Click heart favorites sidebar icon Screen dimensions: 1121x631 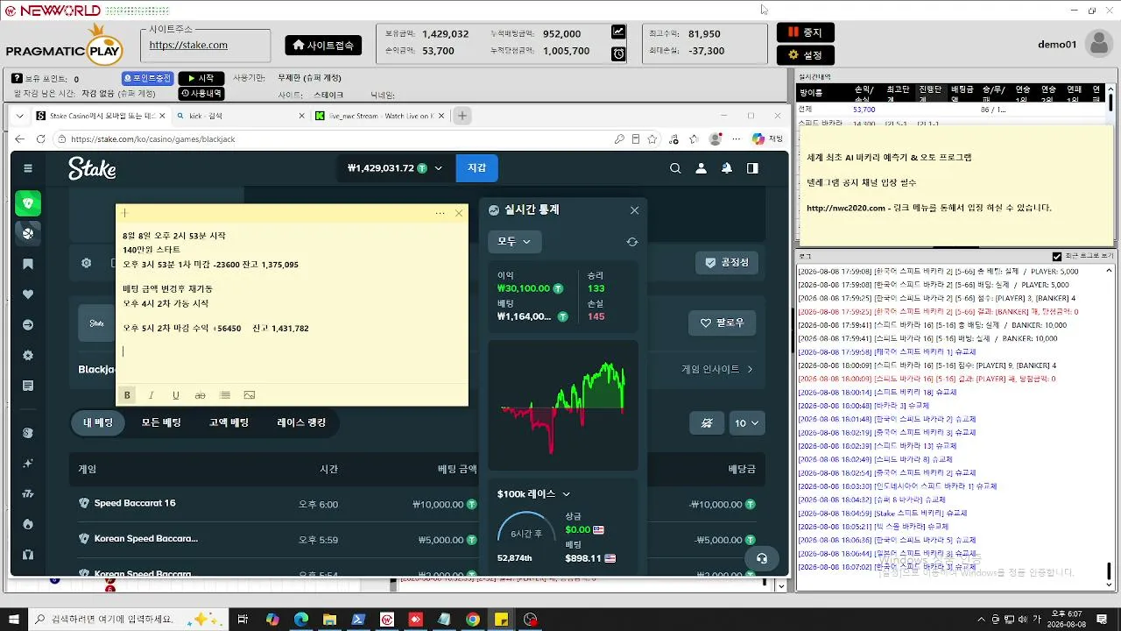pos(28,294)
